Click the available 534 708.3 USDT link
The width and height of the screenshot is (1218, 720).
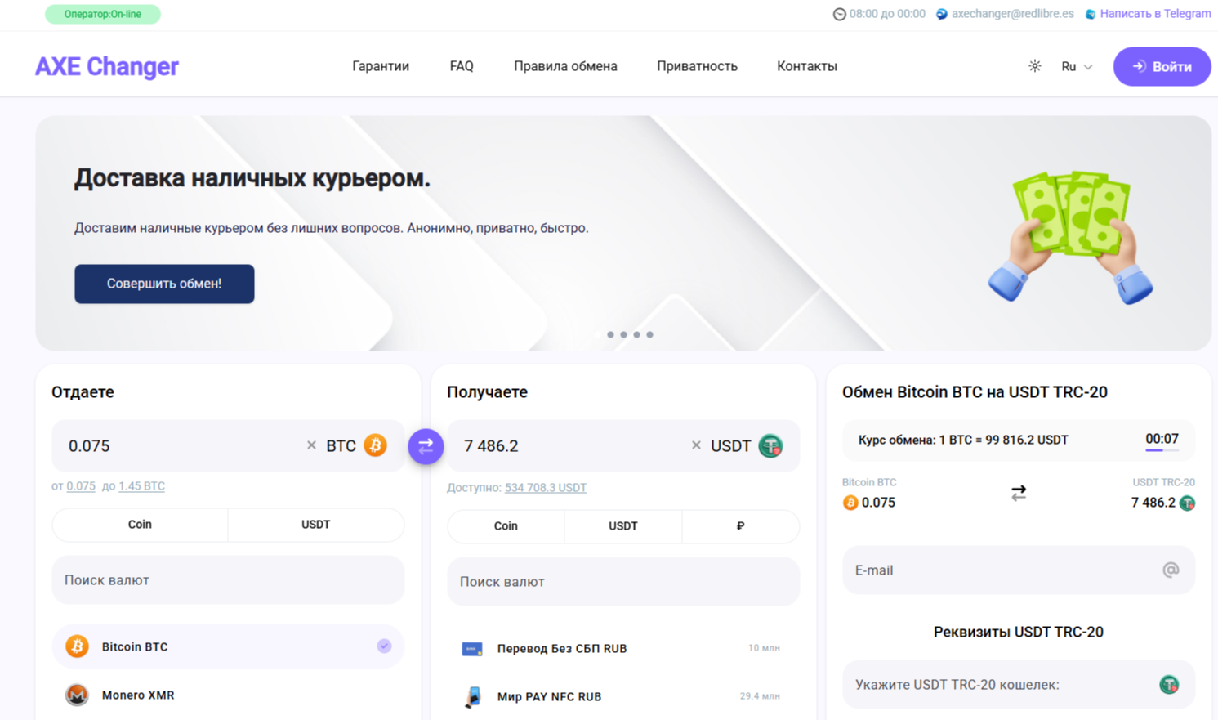coord(546,488)
